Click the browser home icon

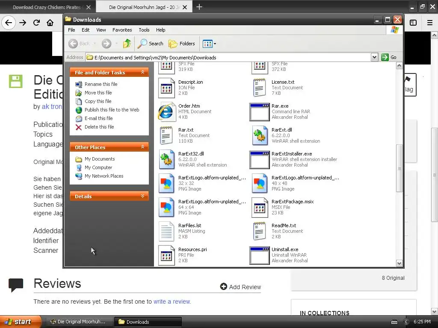[50, 23]
